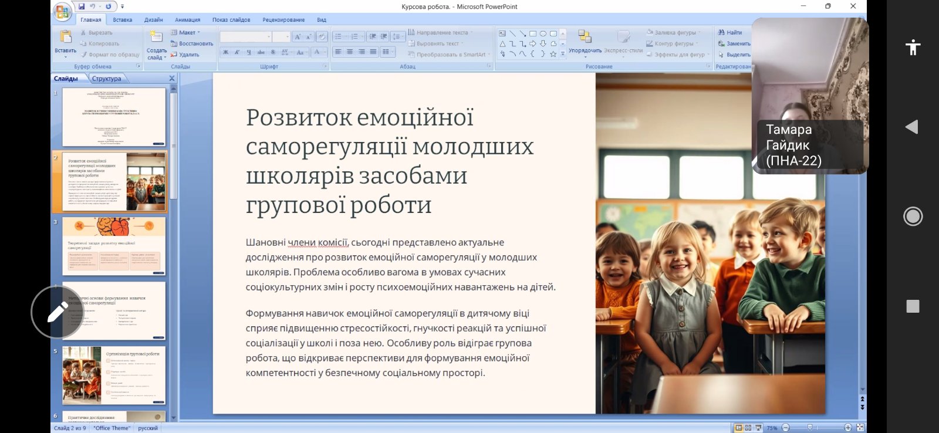939x433 pixels.
Task: Click the Заменить button
Action: pos(734,43)
